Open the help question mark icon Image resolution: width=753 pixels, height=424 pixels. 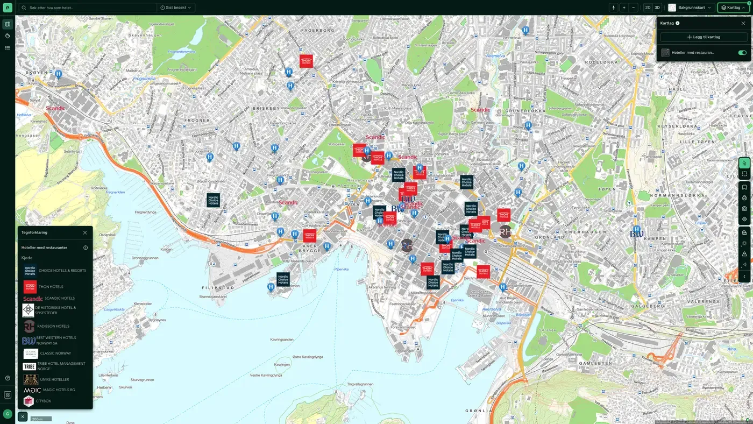coord(8,378)
